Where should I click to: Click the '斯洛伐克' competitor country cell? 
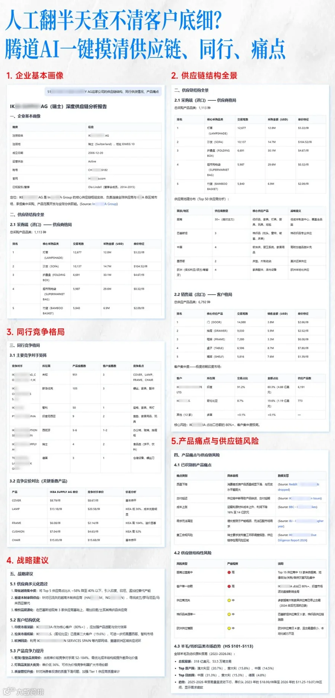pos(48,389)
